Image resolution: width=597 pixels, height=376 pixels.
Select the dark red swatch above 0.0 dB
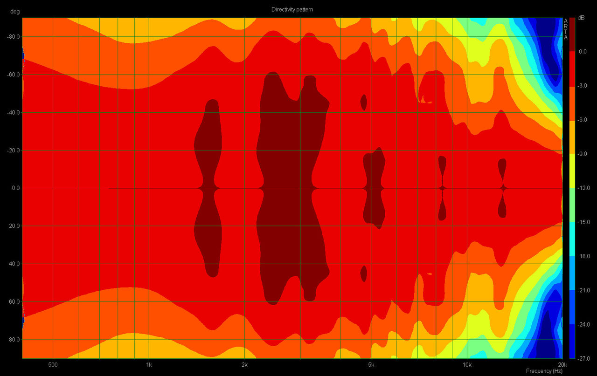point(572,34)
